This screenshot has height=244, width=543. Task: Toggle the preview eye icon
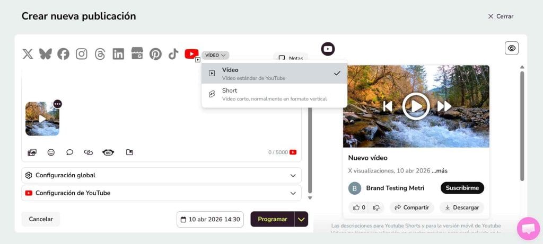point(512,48)
